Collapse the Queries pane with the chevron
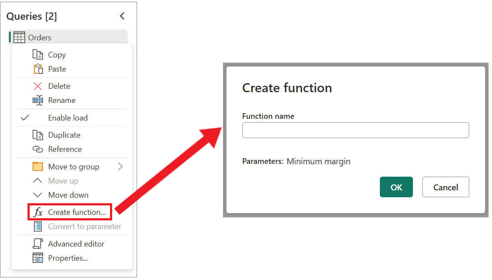Image resolution: width=492 pixels, height=280 pixels. 122,16
